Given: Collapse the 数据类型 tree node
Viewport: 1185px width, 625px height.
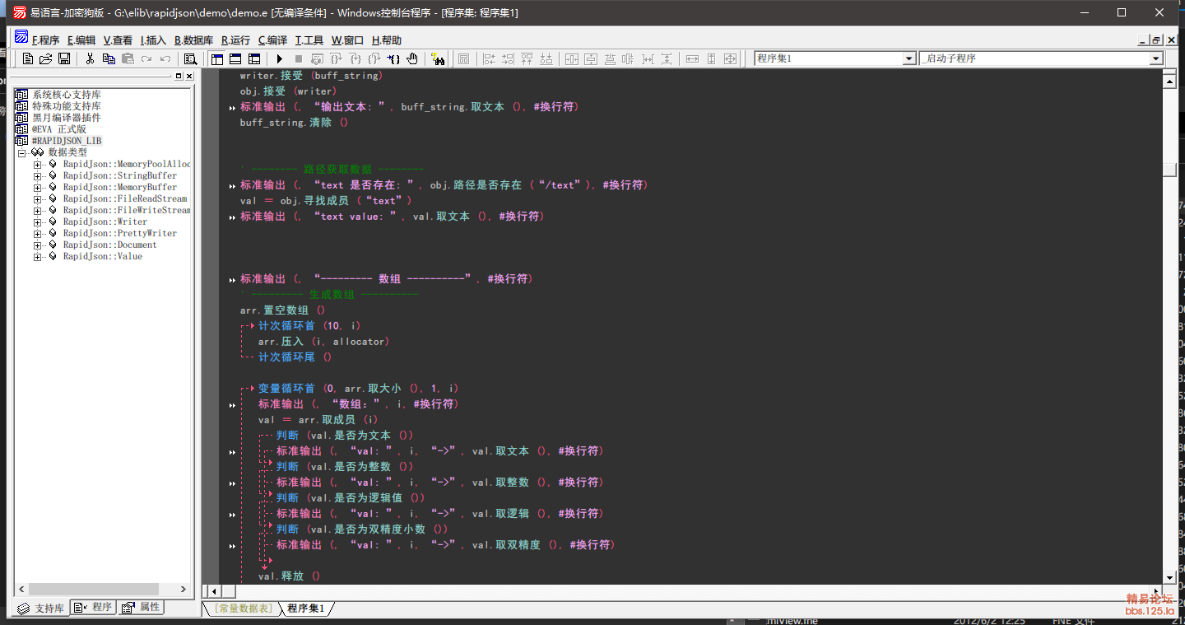Looking at the screenshot, I should pyautogui.click(x=23, y=152).
